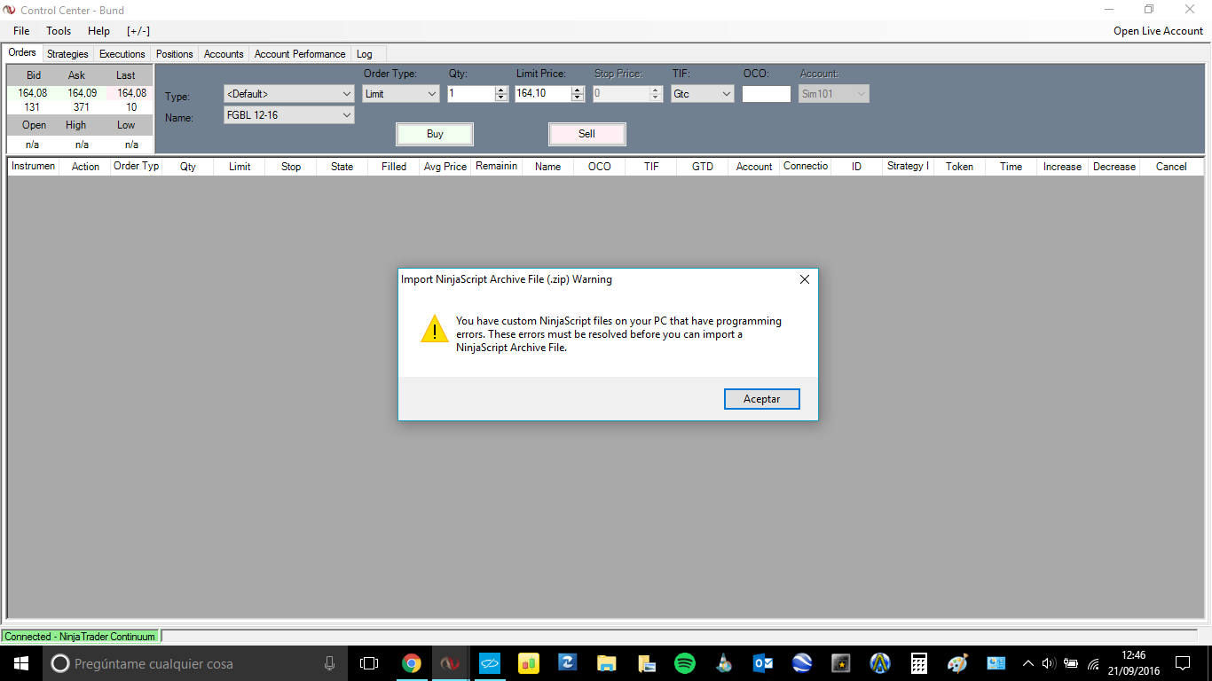This screenshot has width=1212, height=681.
Task: Sort by the Action column header
Action: coord(85,167)
